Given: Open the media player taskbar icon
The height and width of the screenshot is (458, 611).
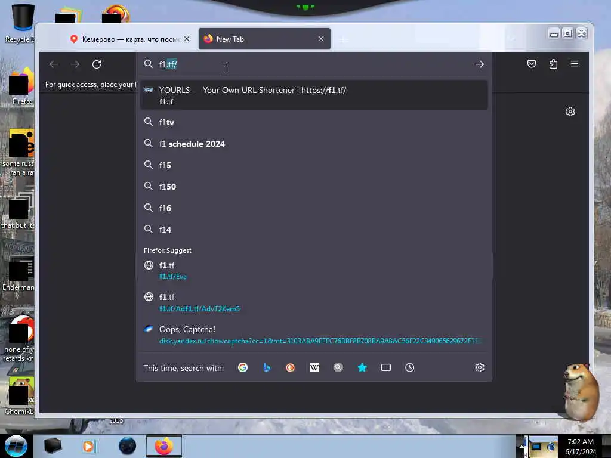Looking at the screenshot, I should point(88,446).
